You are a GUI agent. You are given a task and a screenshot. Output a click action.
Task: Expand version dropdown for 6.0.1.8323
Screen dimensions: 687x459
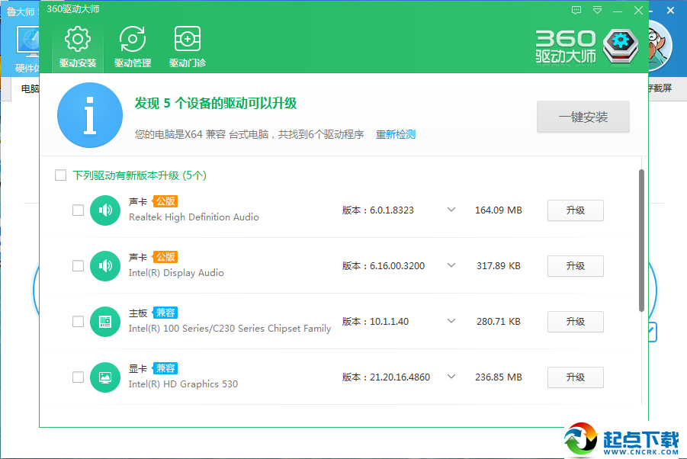pyautogui.click(x=451, y=210)
